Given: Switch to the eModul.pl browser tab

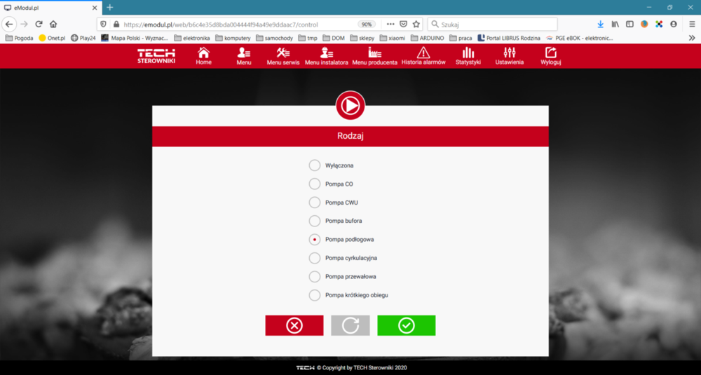Looking at the screenshot, I should click(49, 8).
